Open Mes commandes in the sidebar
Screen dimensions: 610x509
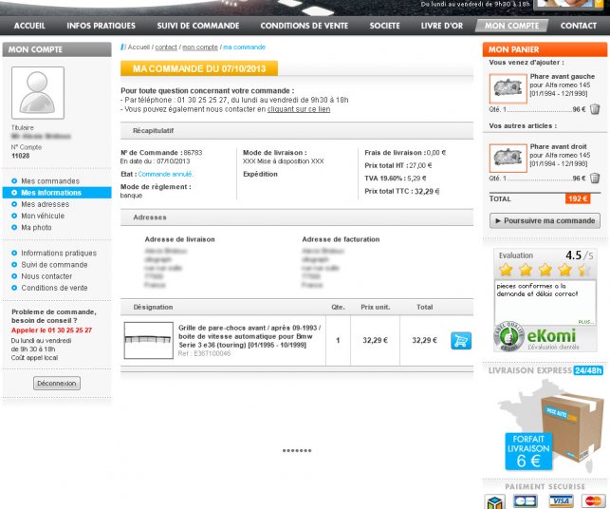pyautogui.click(x=50, y=181)
